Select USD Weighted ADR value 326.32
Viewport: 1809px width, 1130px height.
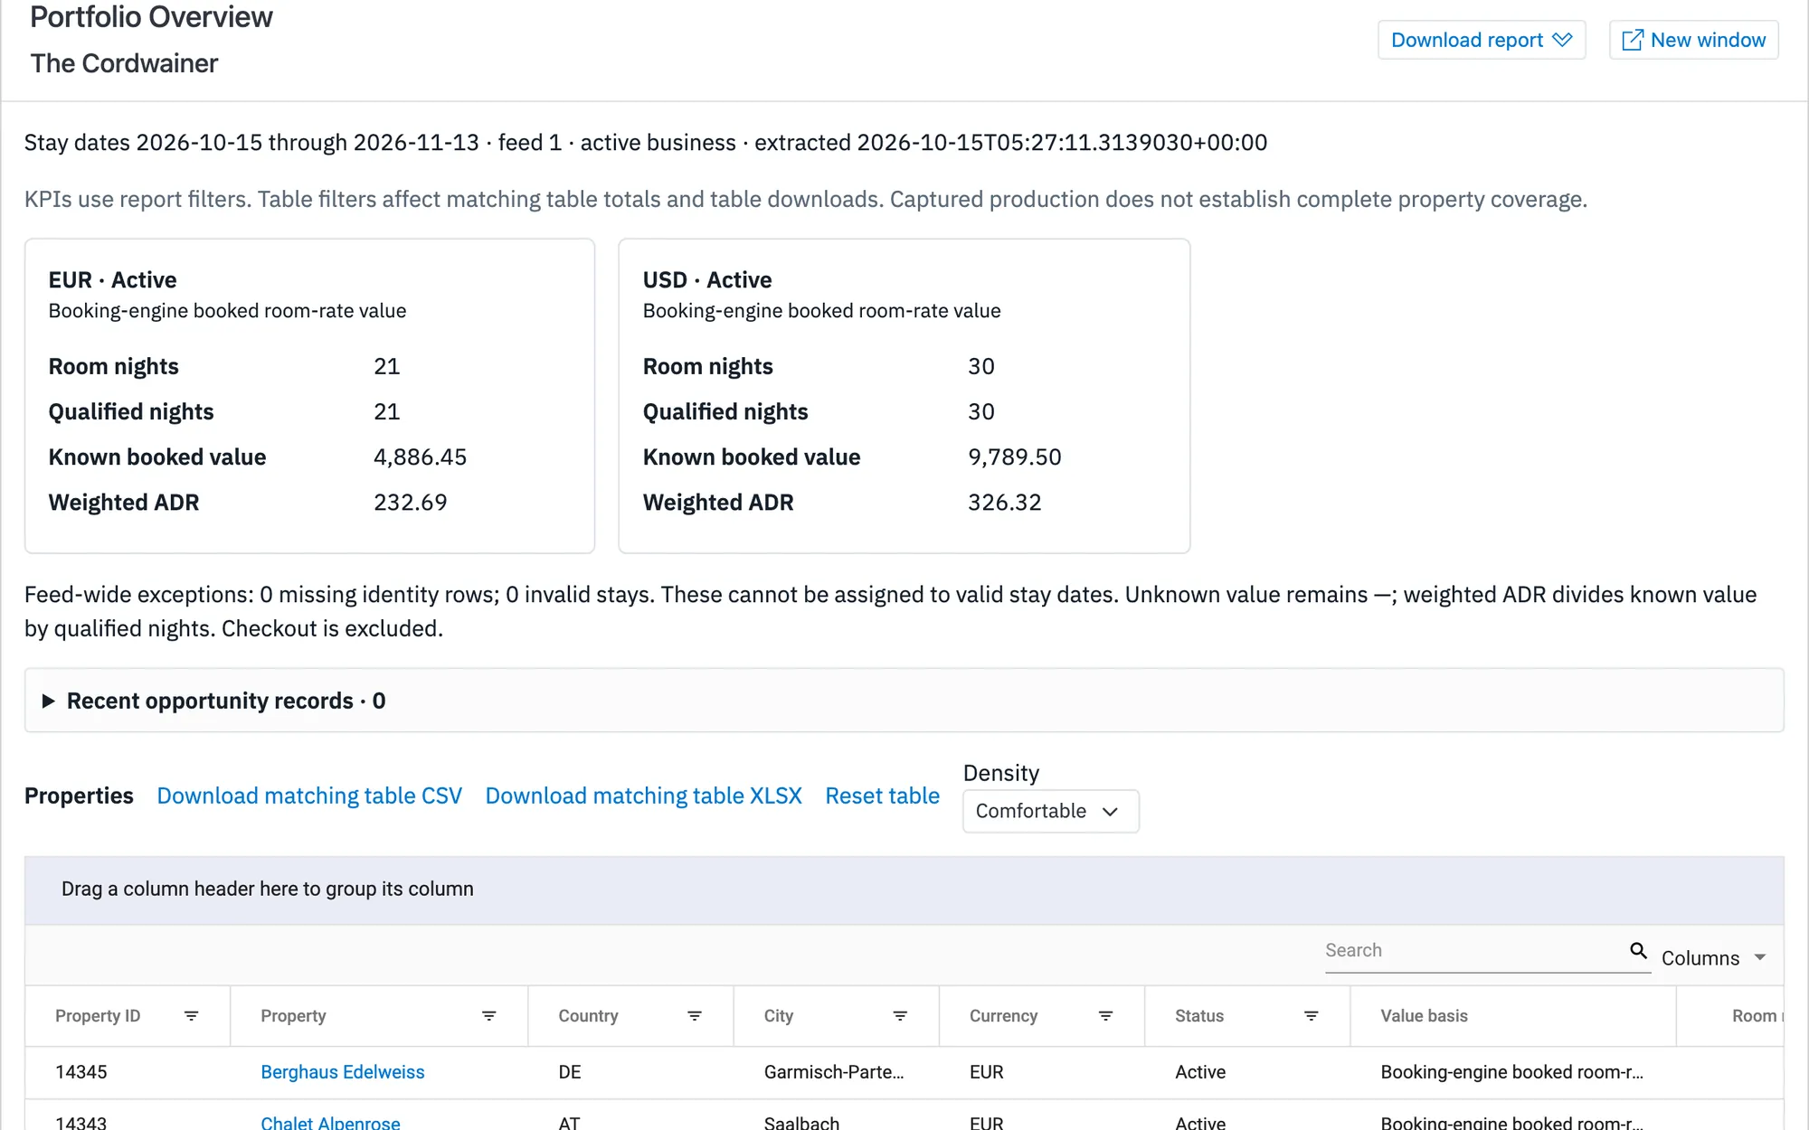point(1004,502)
